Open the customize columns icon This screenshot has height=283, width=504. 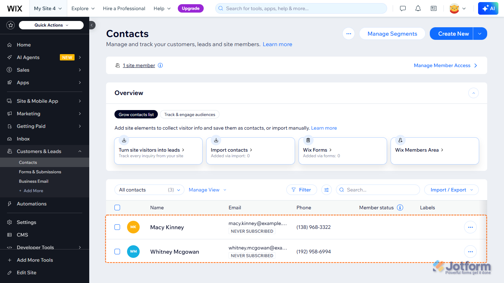(327, 190)
